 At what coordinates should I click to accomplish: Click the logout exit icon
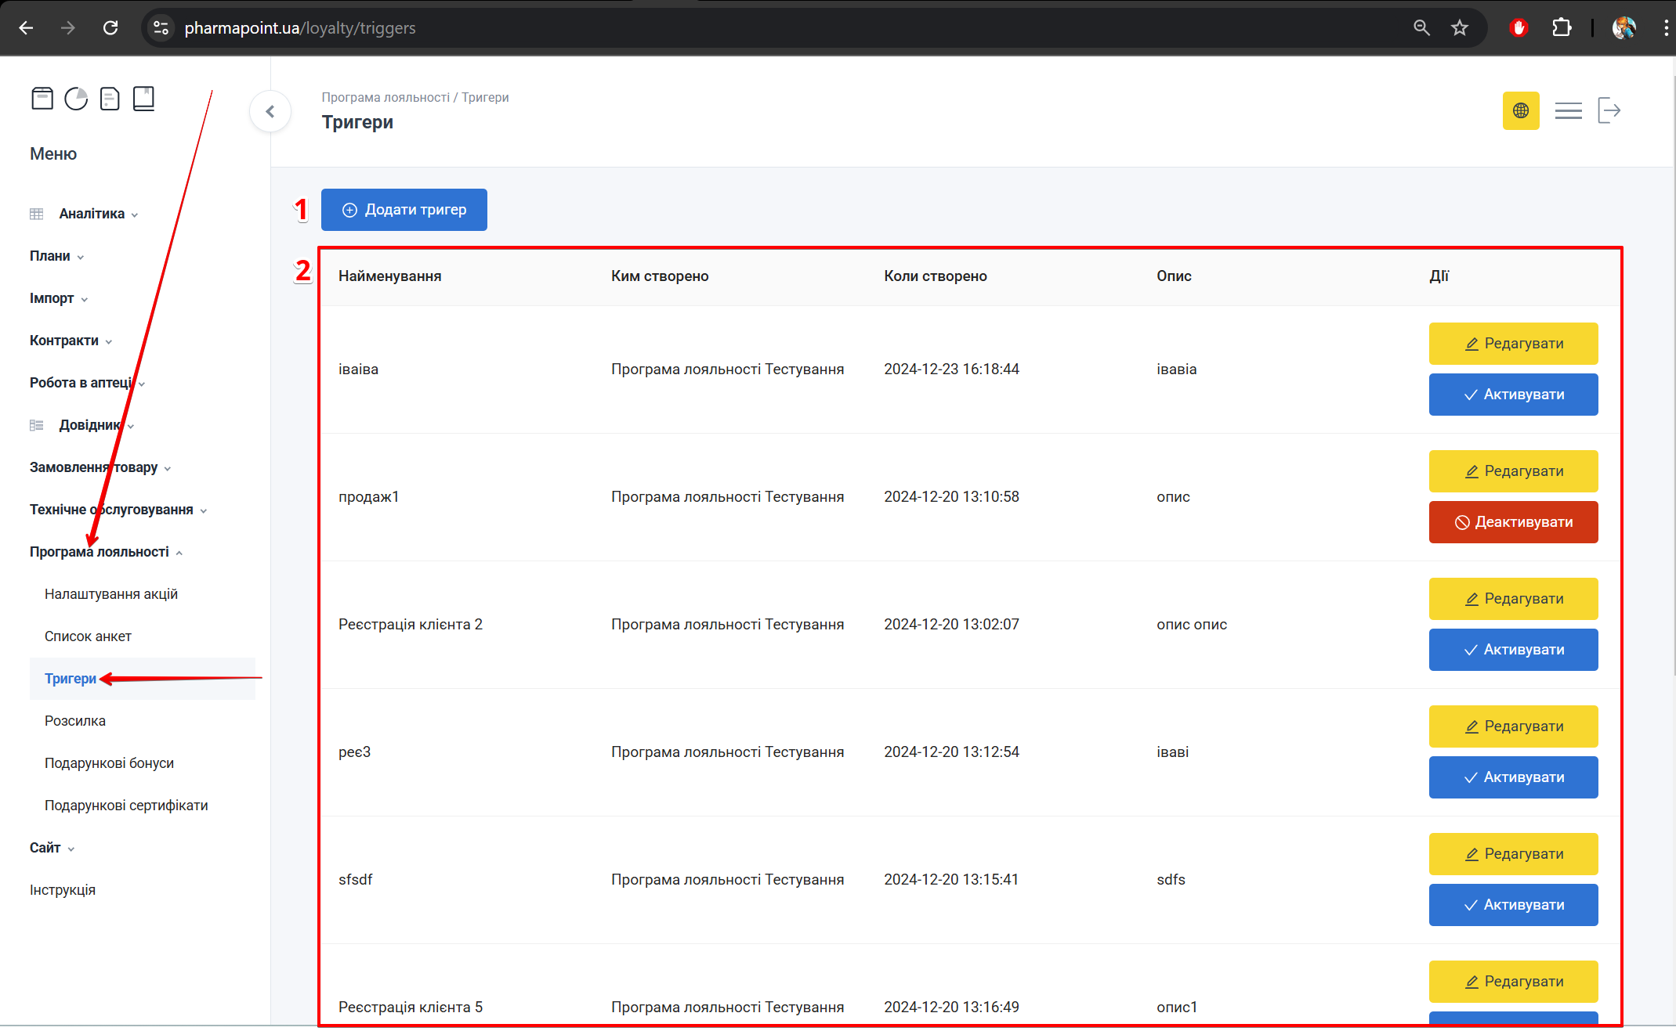click(1609, 111)
